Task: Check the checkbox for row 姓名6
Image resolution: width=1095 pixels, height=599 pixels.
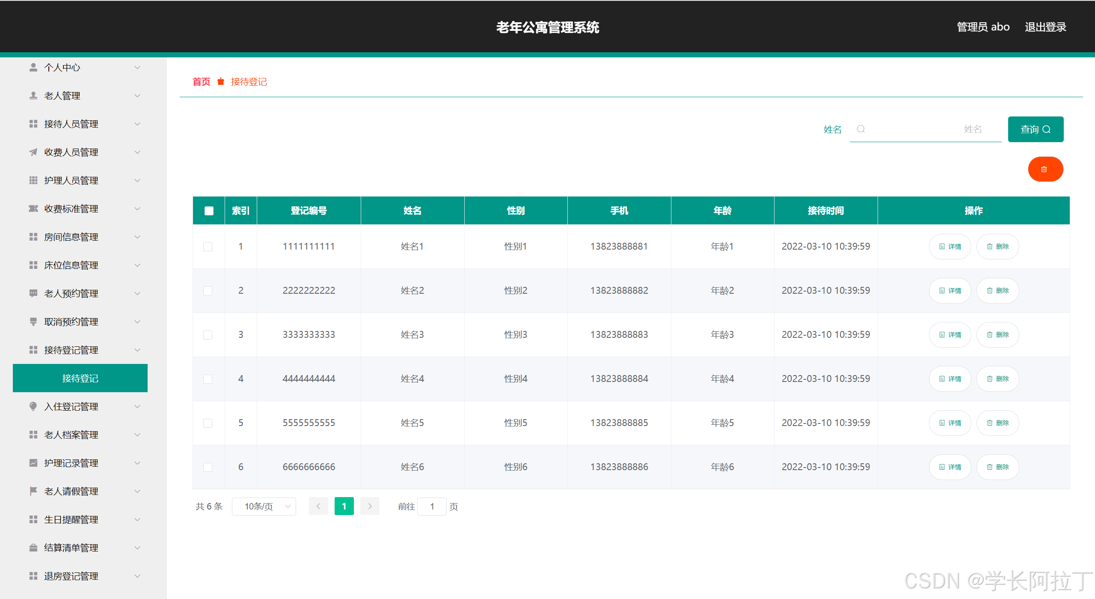Action: tap(208, 467)
